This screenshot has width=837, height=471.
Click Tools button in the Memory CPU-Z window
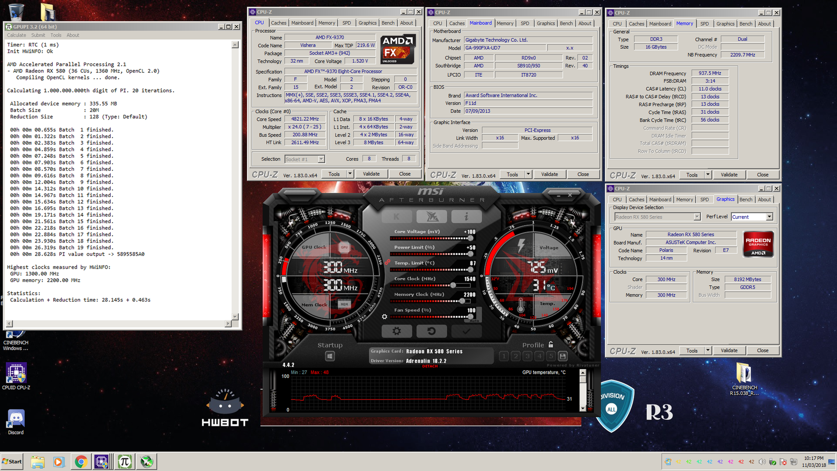pyautogui.click(x=692, y=175)
